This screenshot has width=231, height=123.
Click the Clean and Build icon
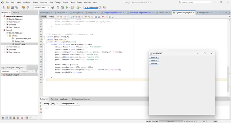pos(63,7)
